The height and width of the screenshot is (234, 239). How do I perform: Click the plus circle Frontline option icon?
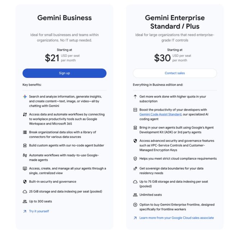[x=135, y=205]
